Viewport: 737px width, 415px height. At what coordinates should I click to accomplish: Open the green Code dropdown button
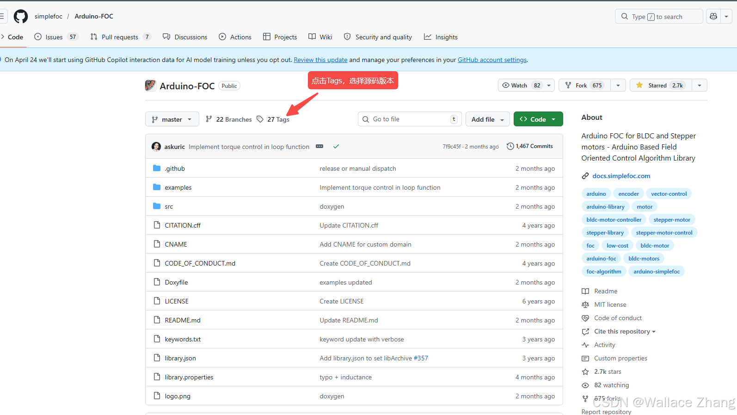(x=538, y=119)
